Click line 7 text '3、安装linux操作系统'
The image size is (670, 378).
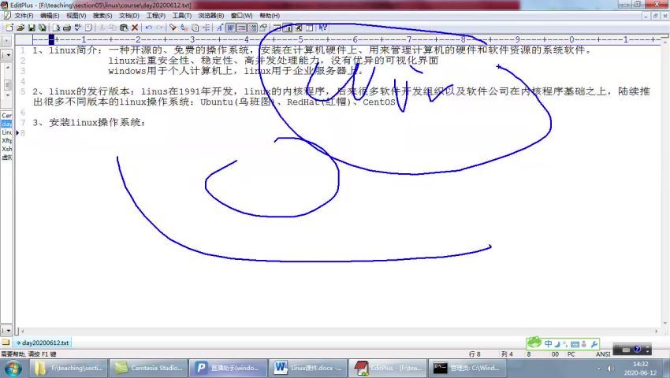tap(89, 123)
